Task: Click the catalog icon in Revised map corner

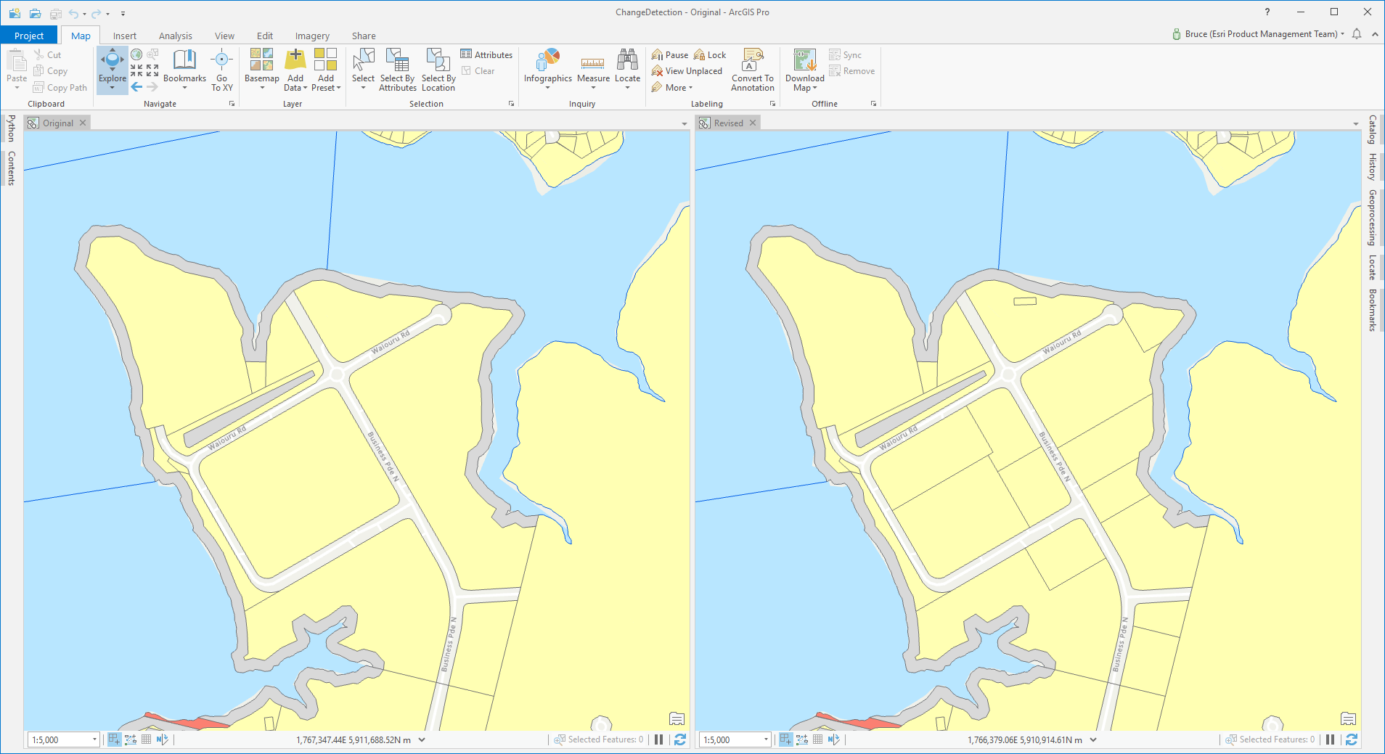Action: click(1348, 718)
